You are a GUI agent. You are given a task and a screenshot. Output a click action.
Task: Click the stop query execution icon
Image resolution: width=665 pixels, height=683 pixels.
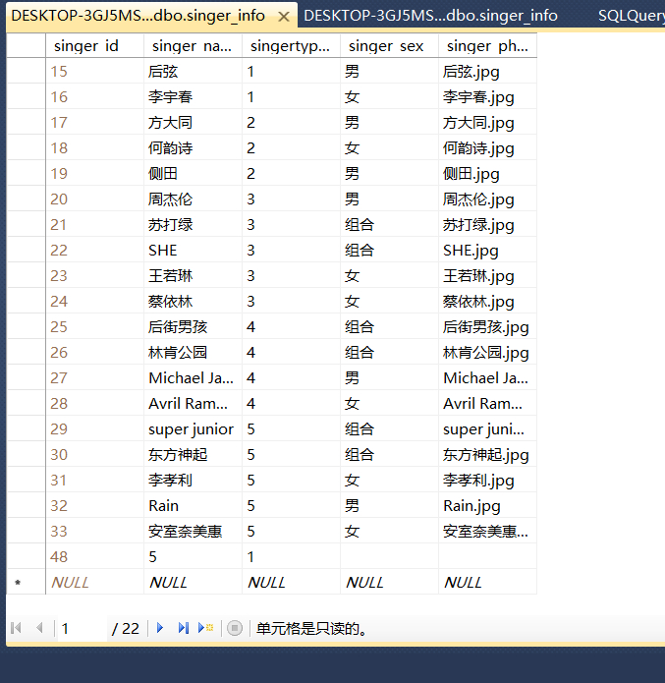point(235,628)
